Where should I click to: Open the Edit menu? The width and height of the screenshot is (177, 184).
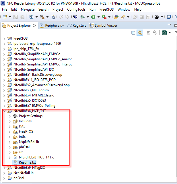(14, 9)
